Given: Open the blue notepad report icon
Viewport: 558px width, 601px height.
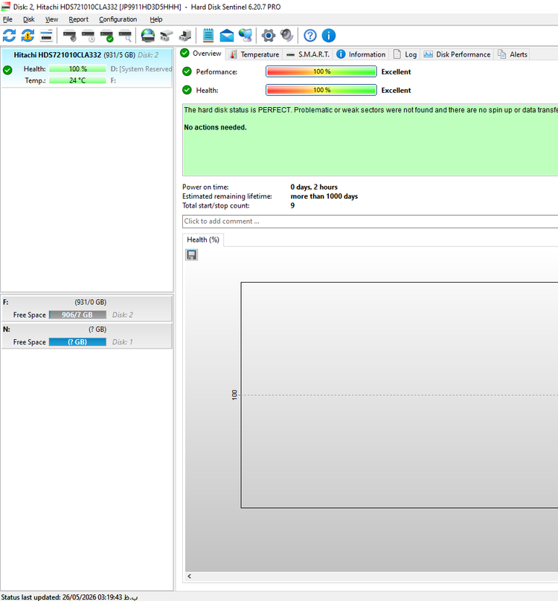Looking at the screenshot, I should click(x=208, y=36).
